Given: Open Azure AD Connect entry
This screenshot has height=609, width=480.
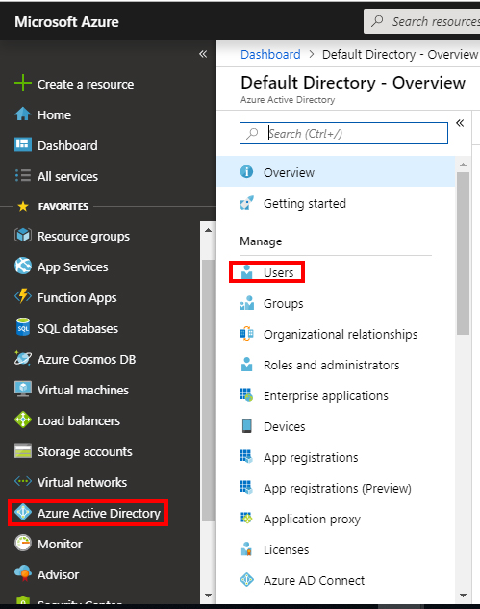Looking at the screenshot, I should coord(314,581).
